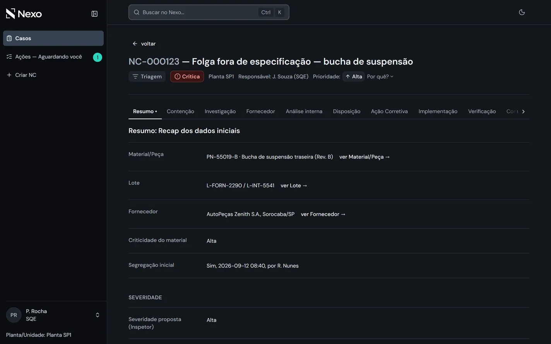551x344 pixels.
Task: Open the Fornecedor tab
Action: 261,111
